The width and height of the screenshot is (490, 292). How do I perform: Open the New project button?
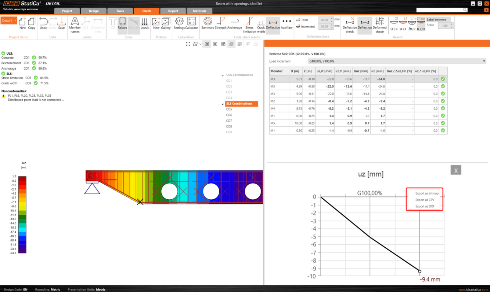(x=22, y=23)
